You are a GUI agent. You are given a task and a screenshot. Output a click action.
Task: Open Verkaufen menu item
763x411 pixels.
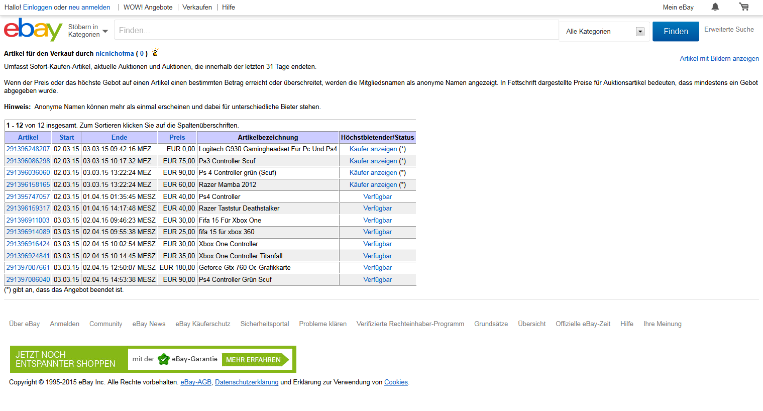pos(197,8)
